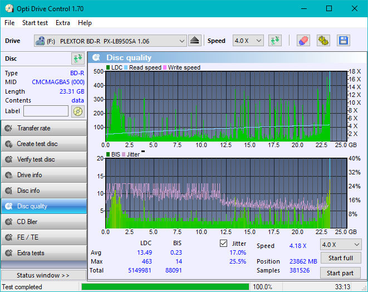The image size is (368, 292).
Task: Open the 4.0 X speed dropdown above Start full
Action: 341,245
